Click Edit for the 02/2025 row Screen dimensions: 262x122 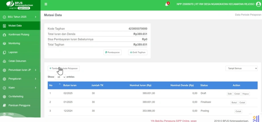[230, 94]
